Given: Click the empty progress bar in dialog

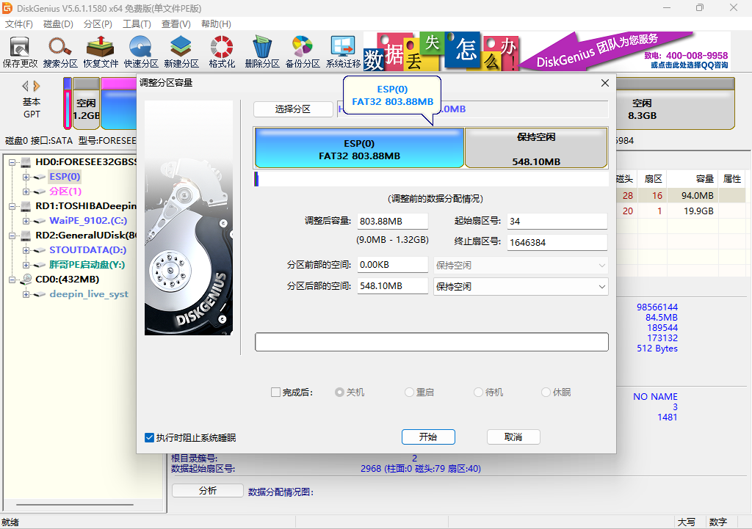Looking at the screenshot, I should [x=432, y=342].
